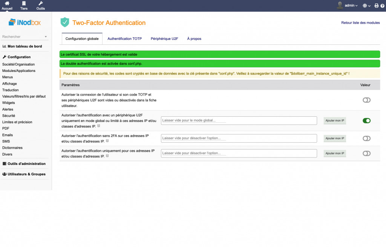Screen dimensions: 386x247
Task: Open the Dictionnaires settings link
Action: coord(12,148)
